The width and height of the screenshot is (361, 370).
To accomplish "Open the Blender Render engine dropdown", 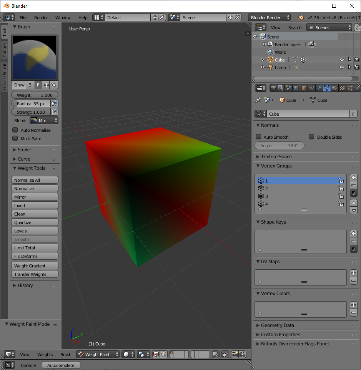I will pyautogui.click(x=269, y=17).
